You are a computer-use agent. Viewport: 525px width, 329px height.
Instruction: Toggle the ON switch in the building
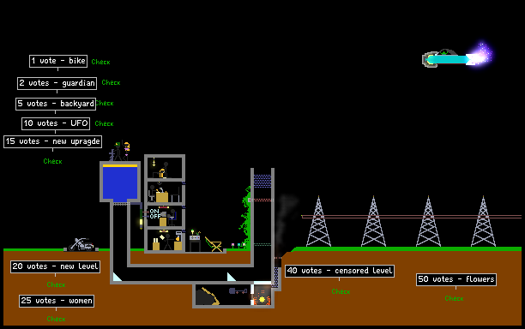(x=154, y=211)
